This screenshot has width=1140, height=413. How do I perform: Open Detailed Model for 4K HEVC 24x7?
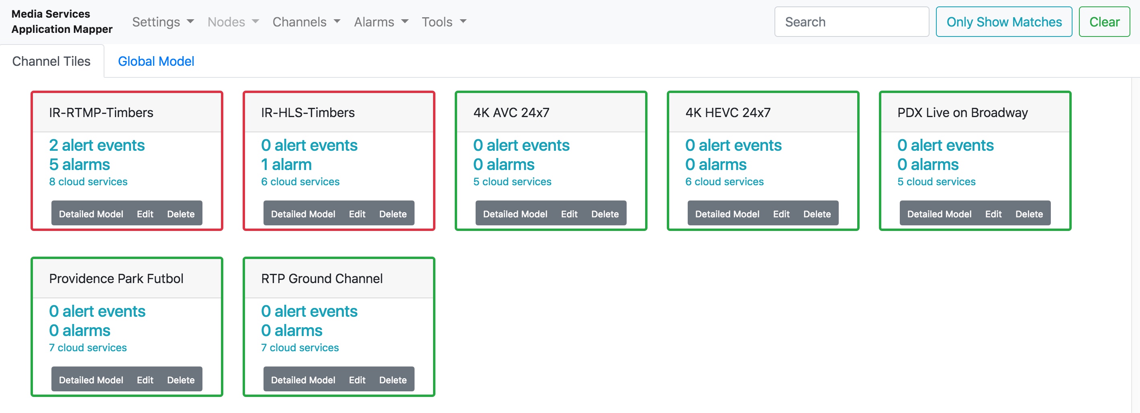(727, 214)
